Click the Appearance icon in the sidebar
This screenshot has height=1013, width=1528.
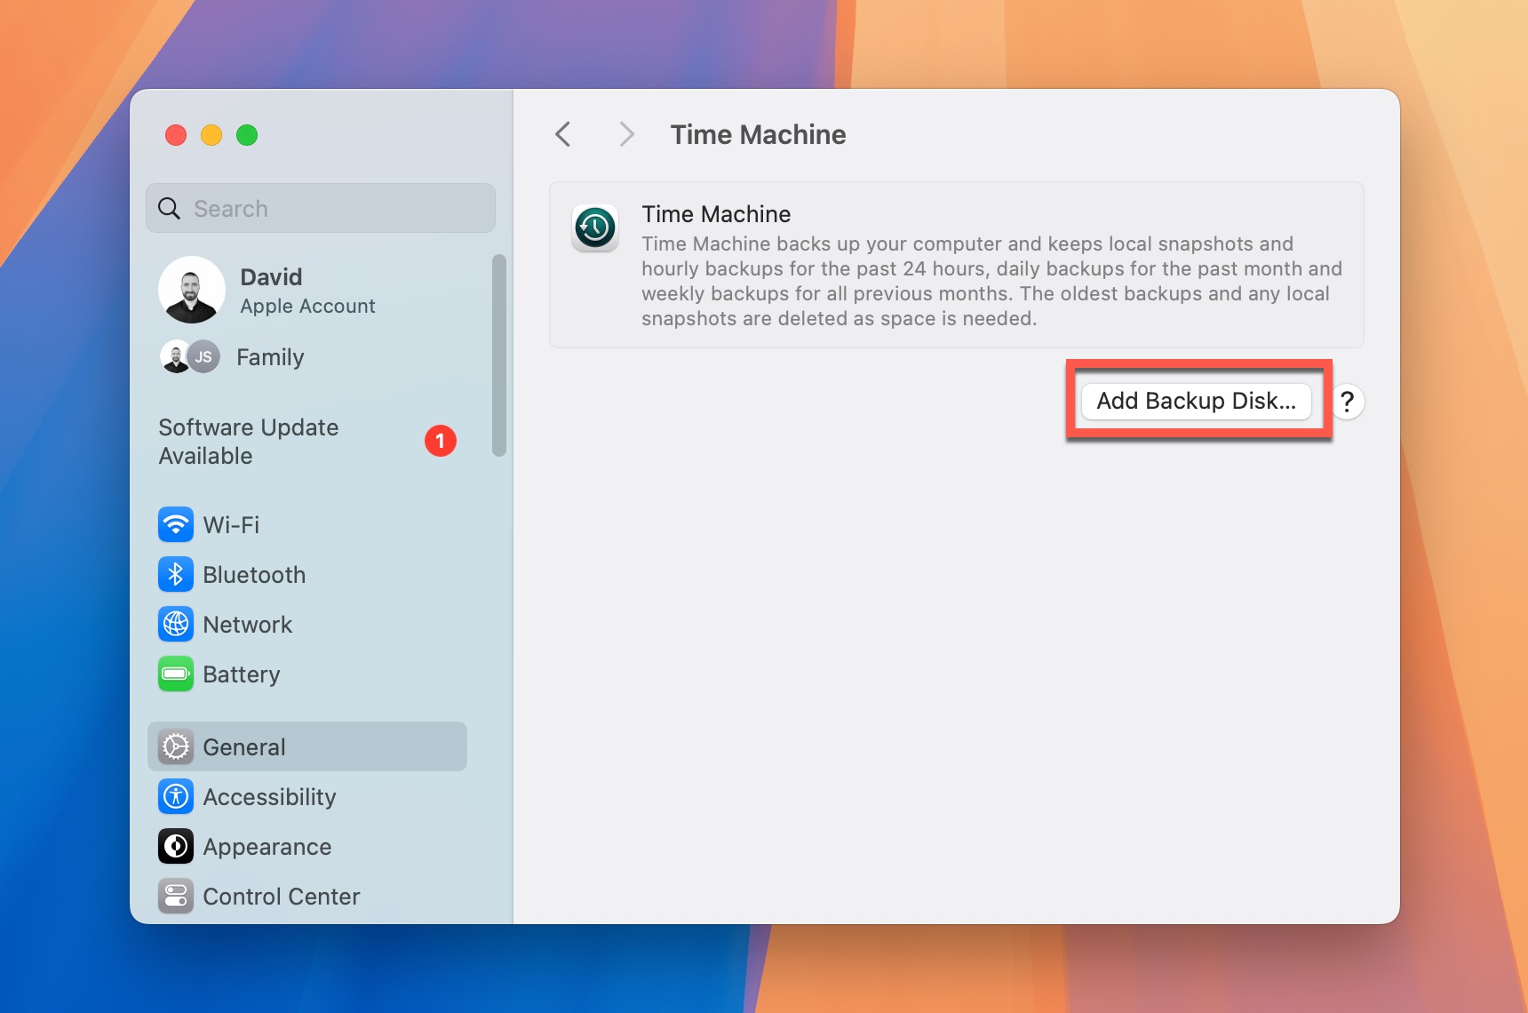click(176, 846)
